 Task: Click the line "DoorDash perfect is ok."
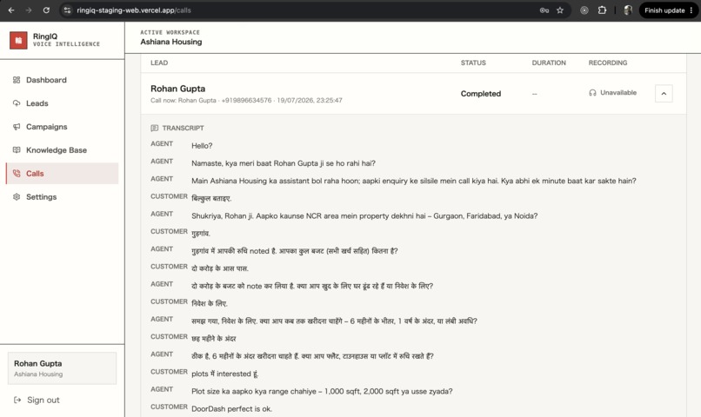pos(231,408)
